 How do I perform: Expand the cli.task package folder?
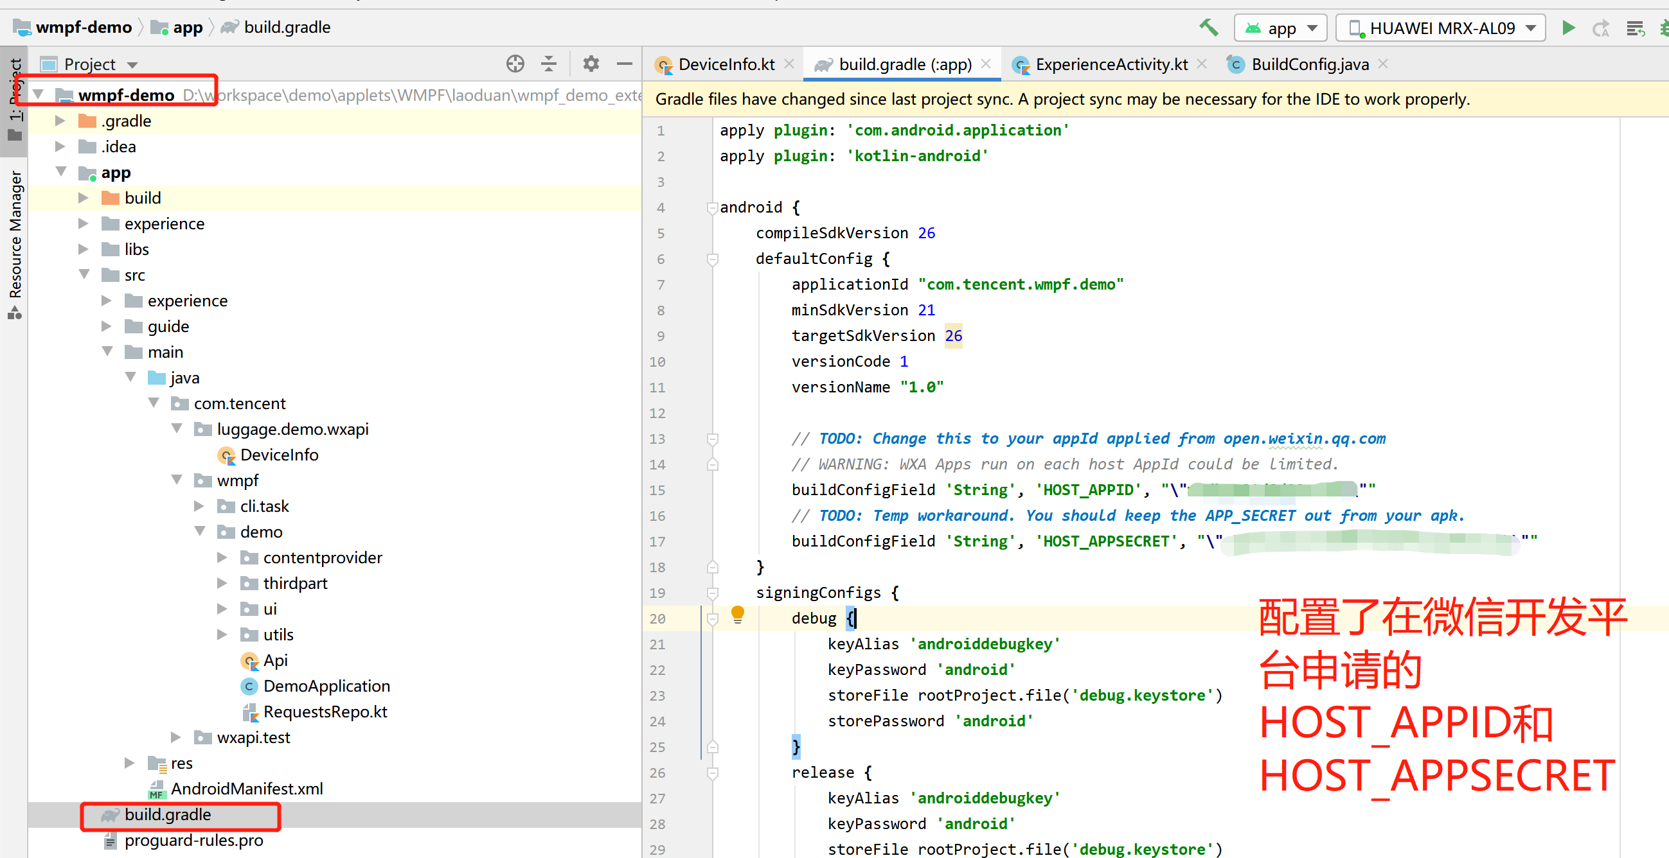199,506
